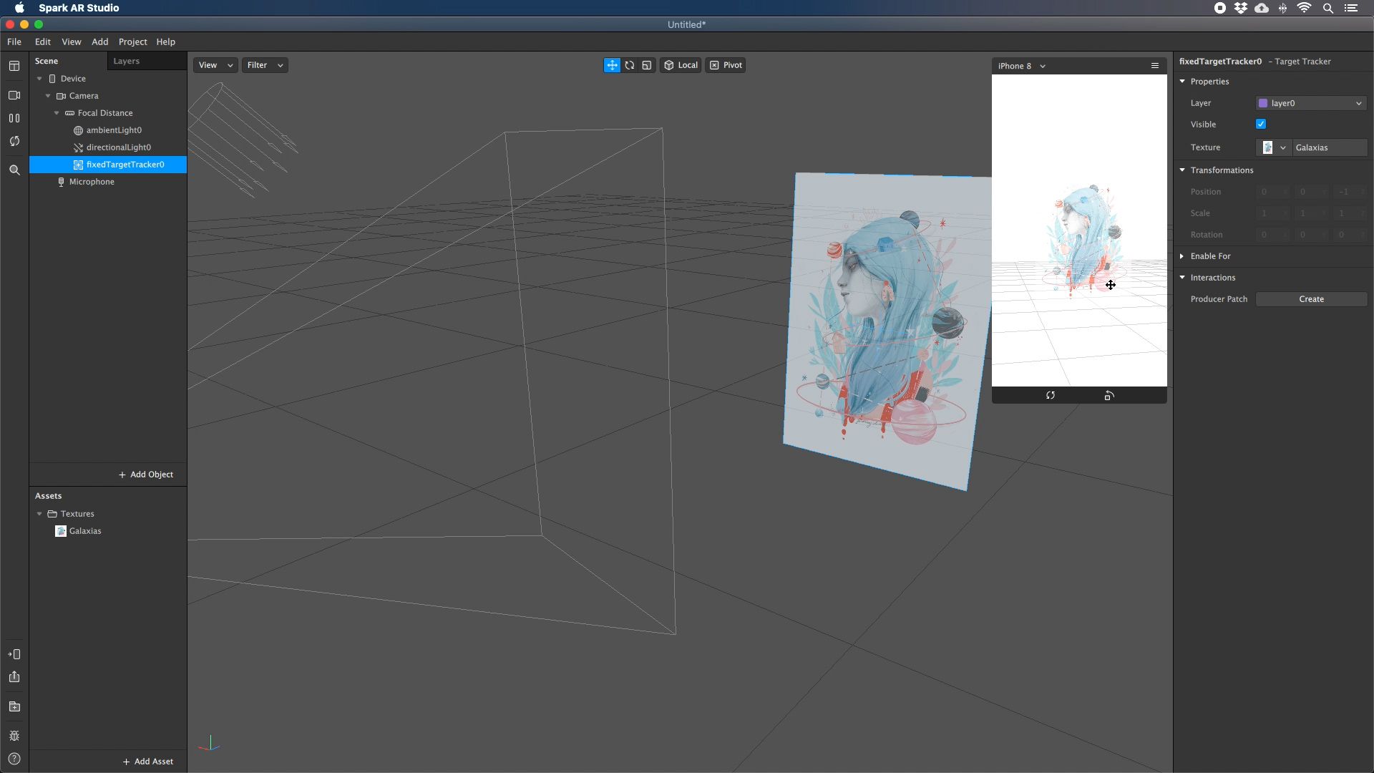
Task: Open the iPhone 8 device dropdown
Action: point(1021,65)
